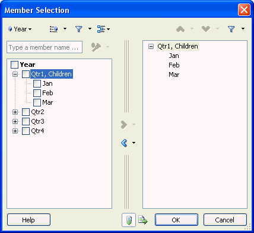Open dropdown arrow next to left filter
254x233 pixels.
(x=90, y=29)
